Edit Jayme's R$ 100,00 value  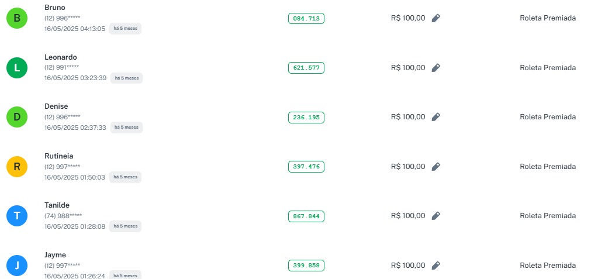coord(435,266)
